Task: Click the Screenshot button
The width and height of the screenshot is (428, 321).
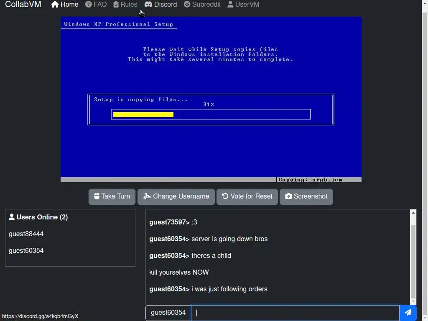Action: [x=306, y=196]
